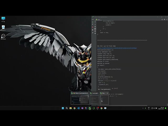Open the Run window preview thumbnail
Image resolution: width=168 pixels, height=126 pixels.
(104, 100)
